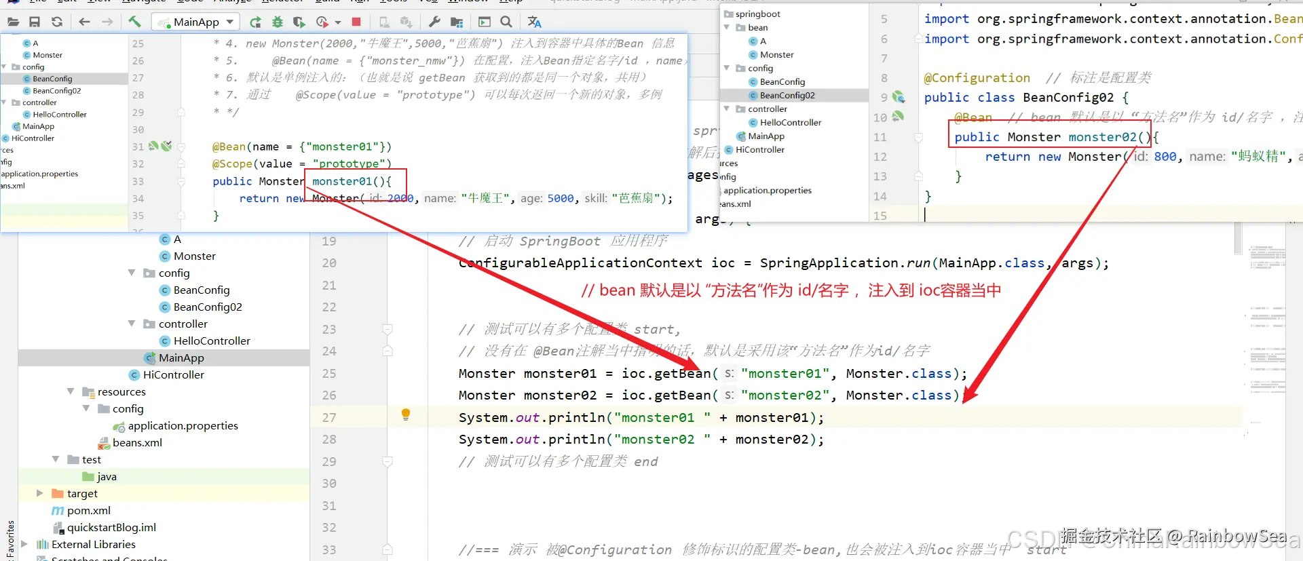
Task: Click the @Configuration annotation on line 8
Action: (977, 77)
